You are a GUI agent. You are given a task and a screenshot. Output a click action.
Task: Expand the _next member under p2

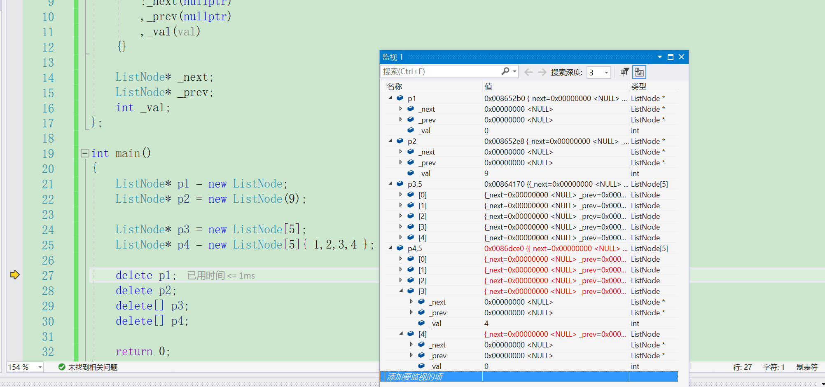(x=400, y=152)
